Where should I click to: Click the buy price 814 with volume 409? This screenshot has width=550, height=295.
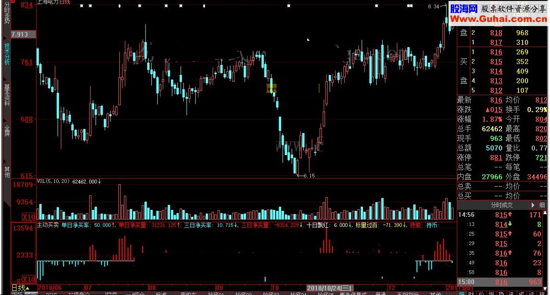click(x=496, y=71)
